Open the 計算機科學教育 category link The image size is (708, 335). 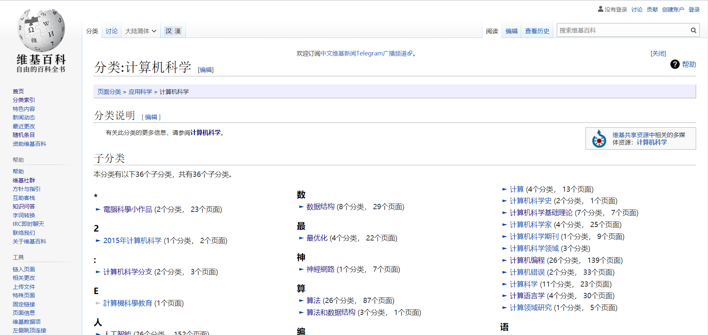128,303
